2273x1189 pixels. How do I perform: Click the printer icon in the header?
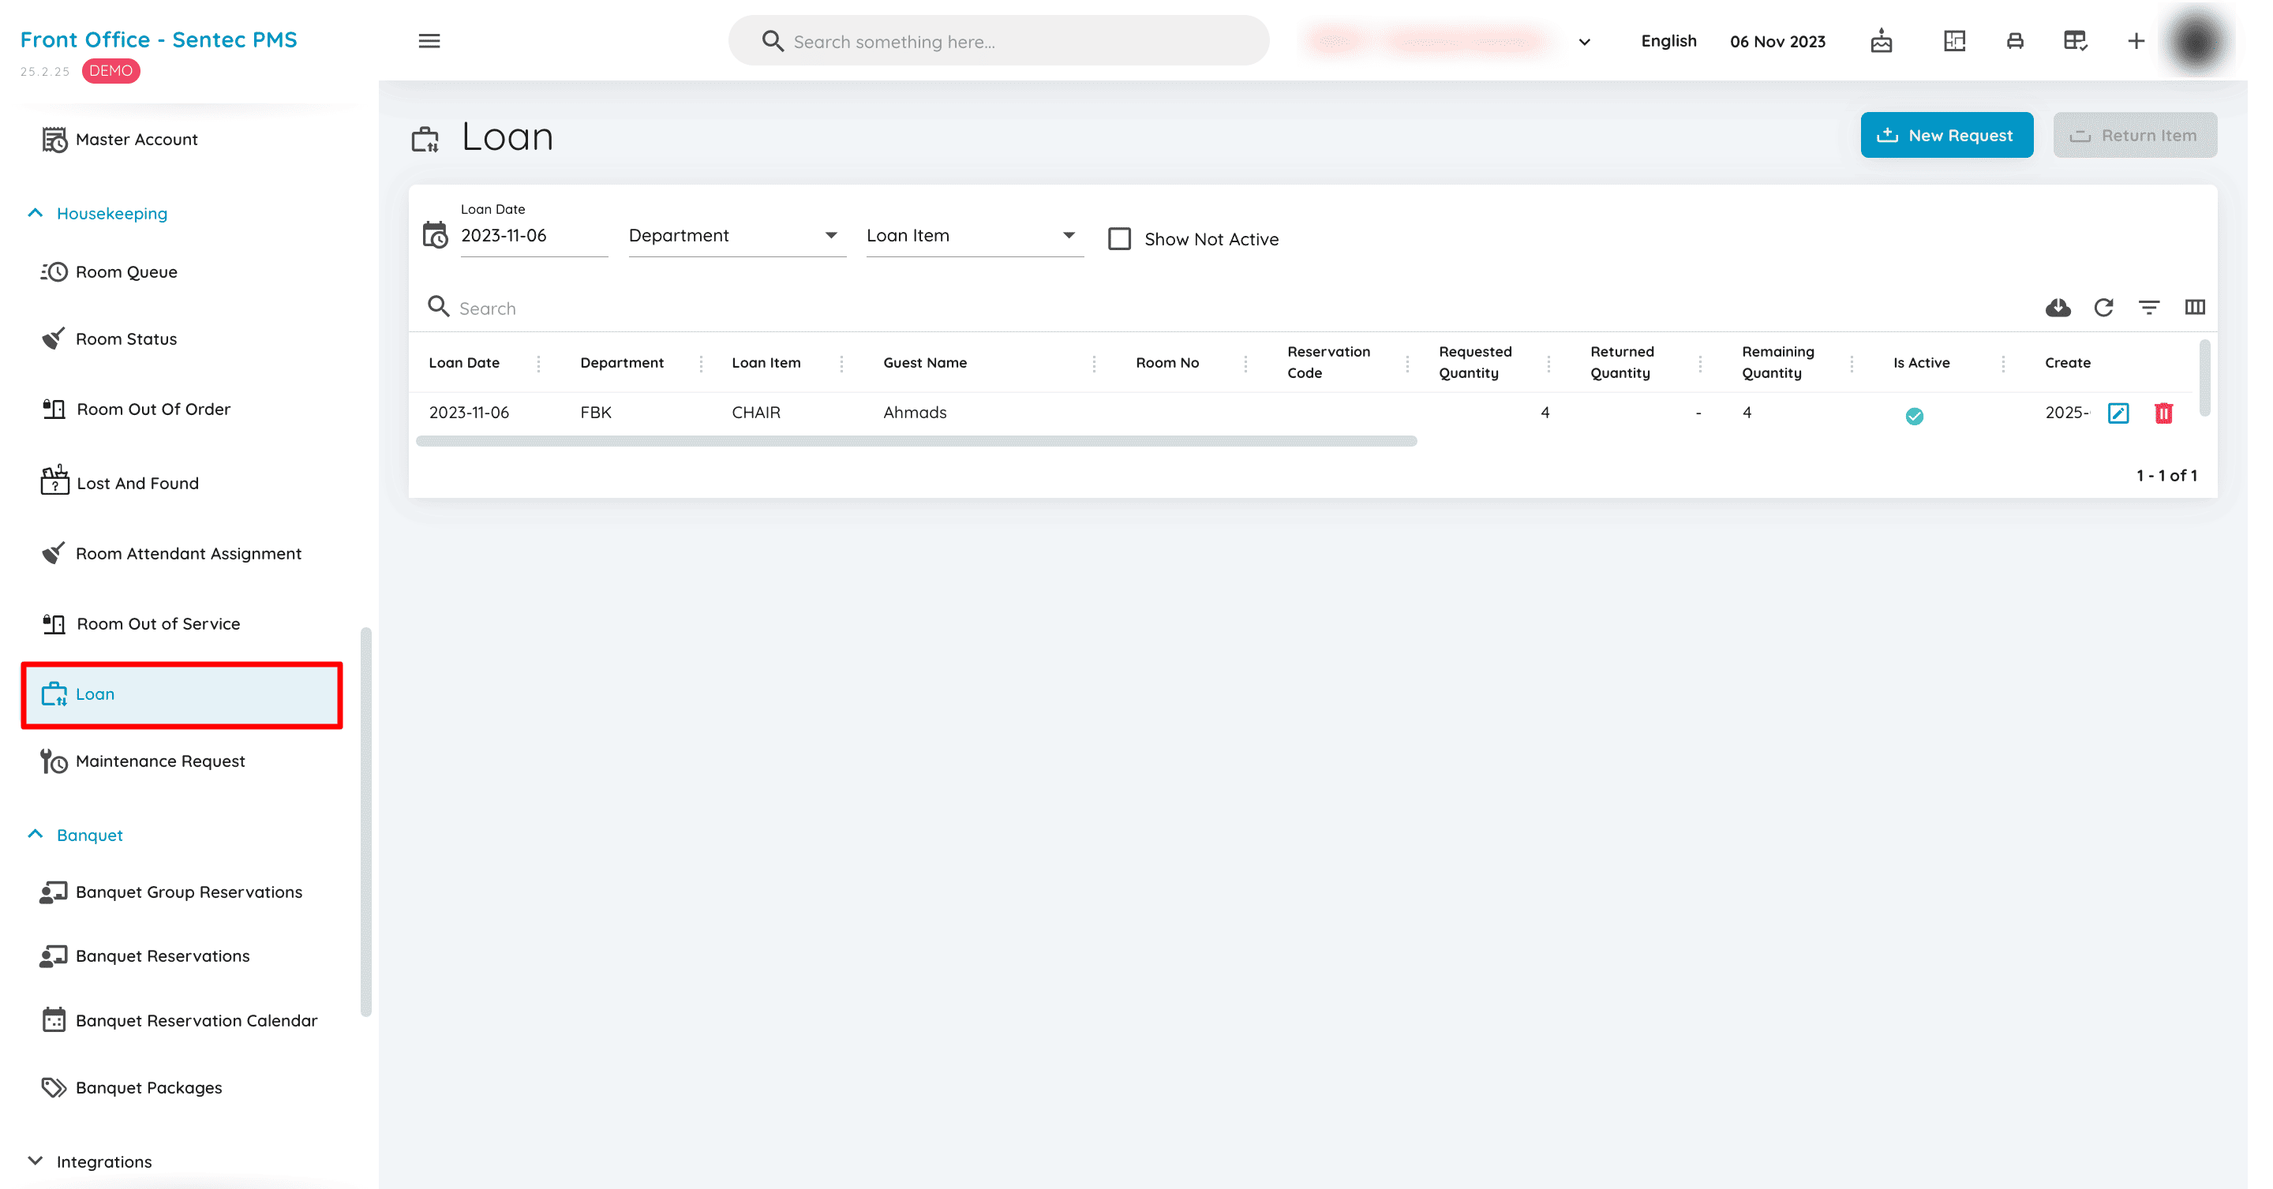[2014, 40]
